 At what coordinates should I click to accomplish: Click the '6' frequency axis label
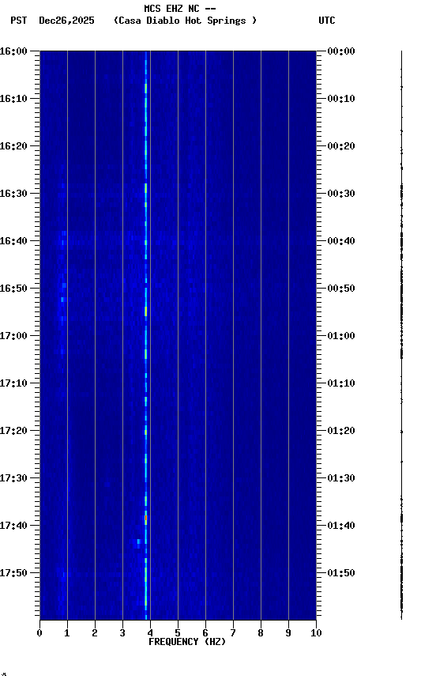(205, 633)
